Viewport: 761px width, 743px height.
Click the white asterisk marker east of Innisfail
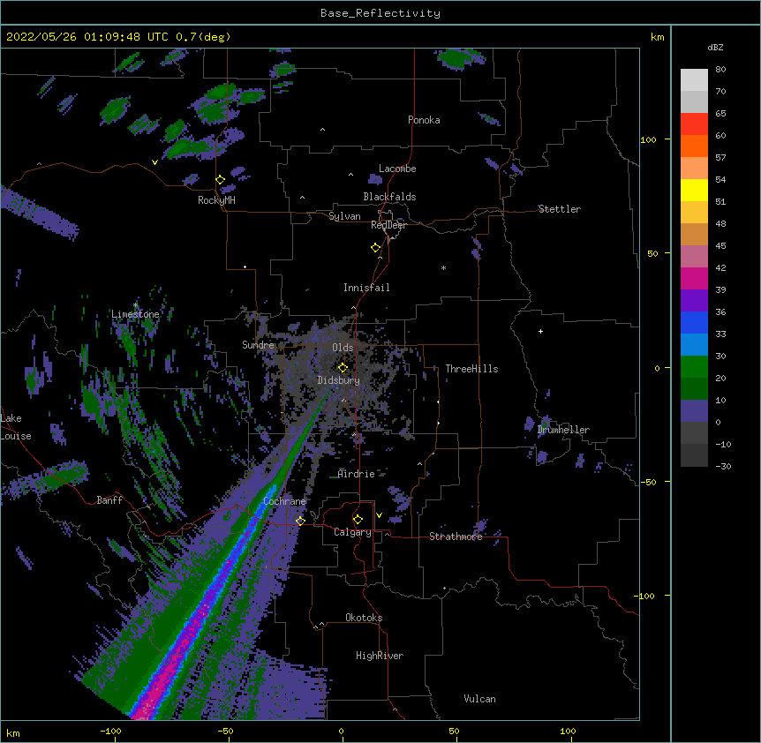[443, 268]
